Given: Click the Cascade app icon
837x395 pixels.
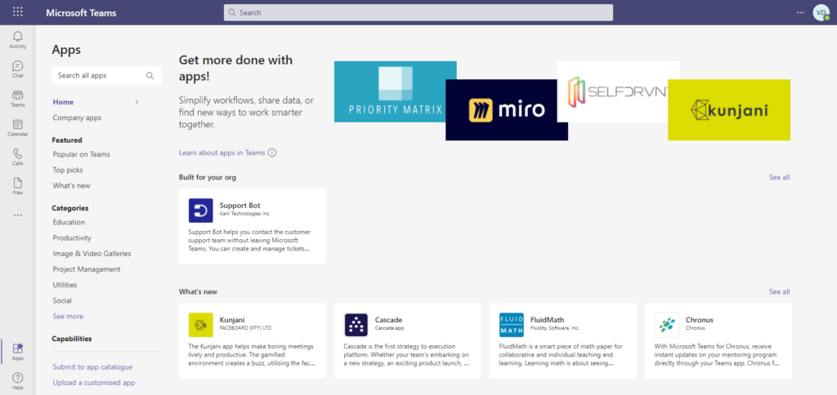Looking at the screenshot, I should (356, 325).
